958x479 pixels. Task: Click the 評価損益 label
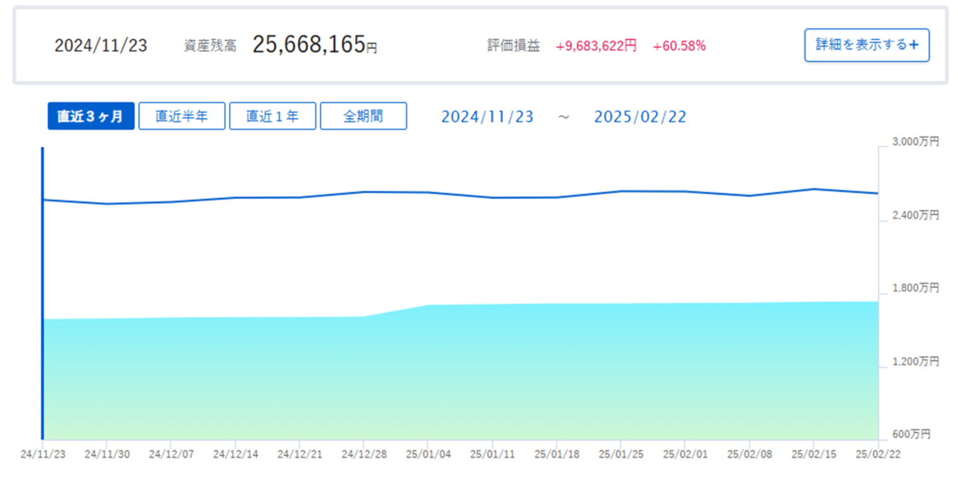tap(513, 46)
